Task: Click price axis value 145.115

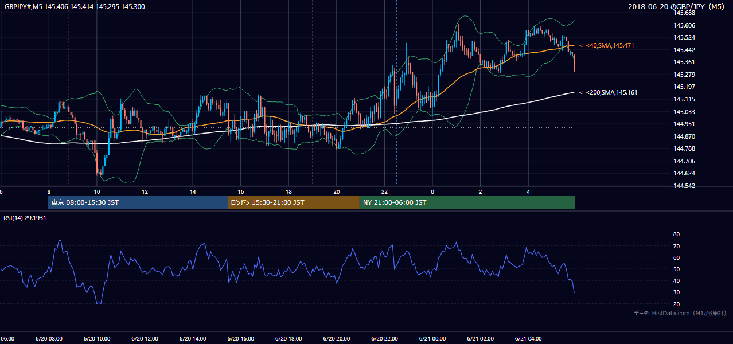Action: click(x=684, y=99)
